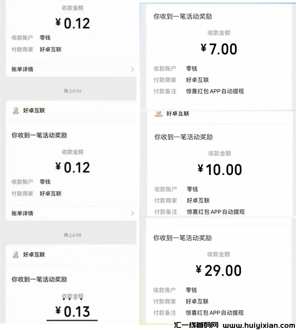
Task: Open 账单详情 label in the topmost card
Action: pyautogui.click(x=22, y=69)
